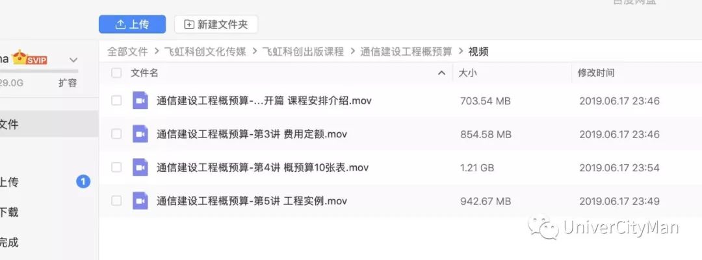Viewport: 702px width, 260px height.
Task: Go to 全部文件 in the breadcrumb
Action: [127, 51]
